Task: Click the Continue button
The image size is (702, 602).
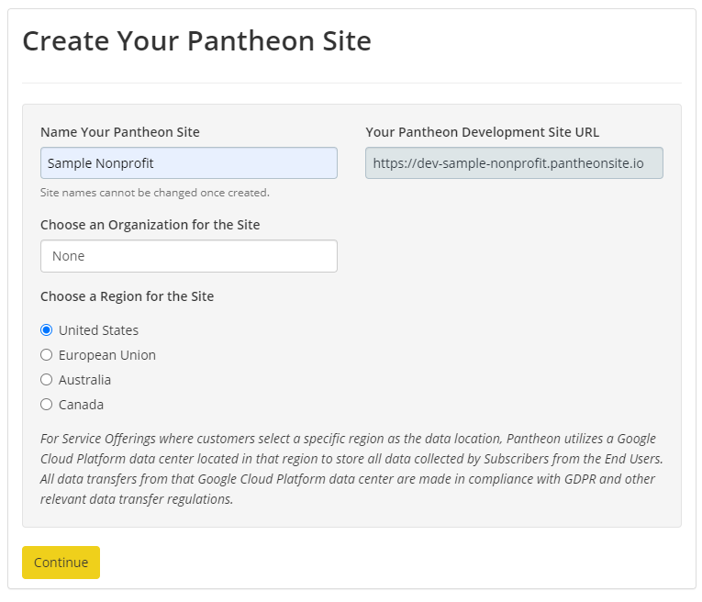Action: pos(61,563)
